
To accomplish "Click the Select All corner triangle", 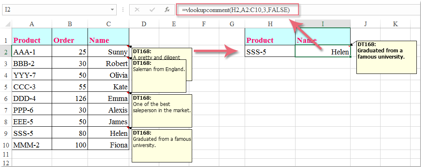I will click(6, 24).
